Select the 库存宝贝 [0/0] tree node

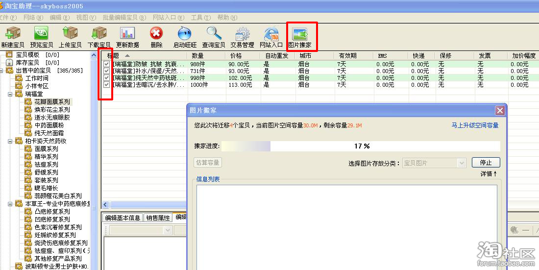coord(37,63)
